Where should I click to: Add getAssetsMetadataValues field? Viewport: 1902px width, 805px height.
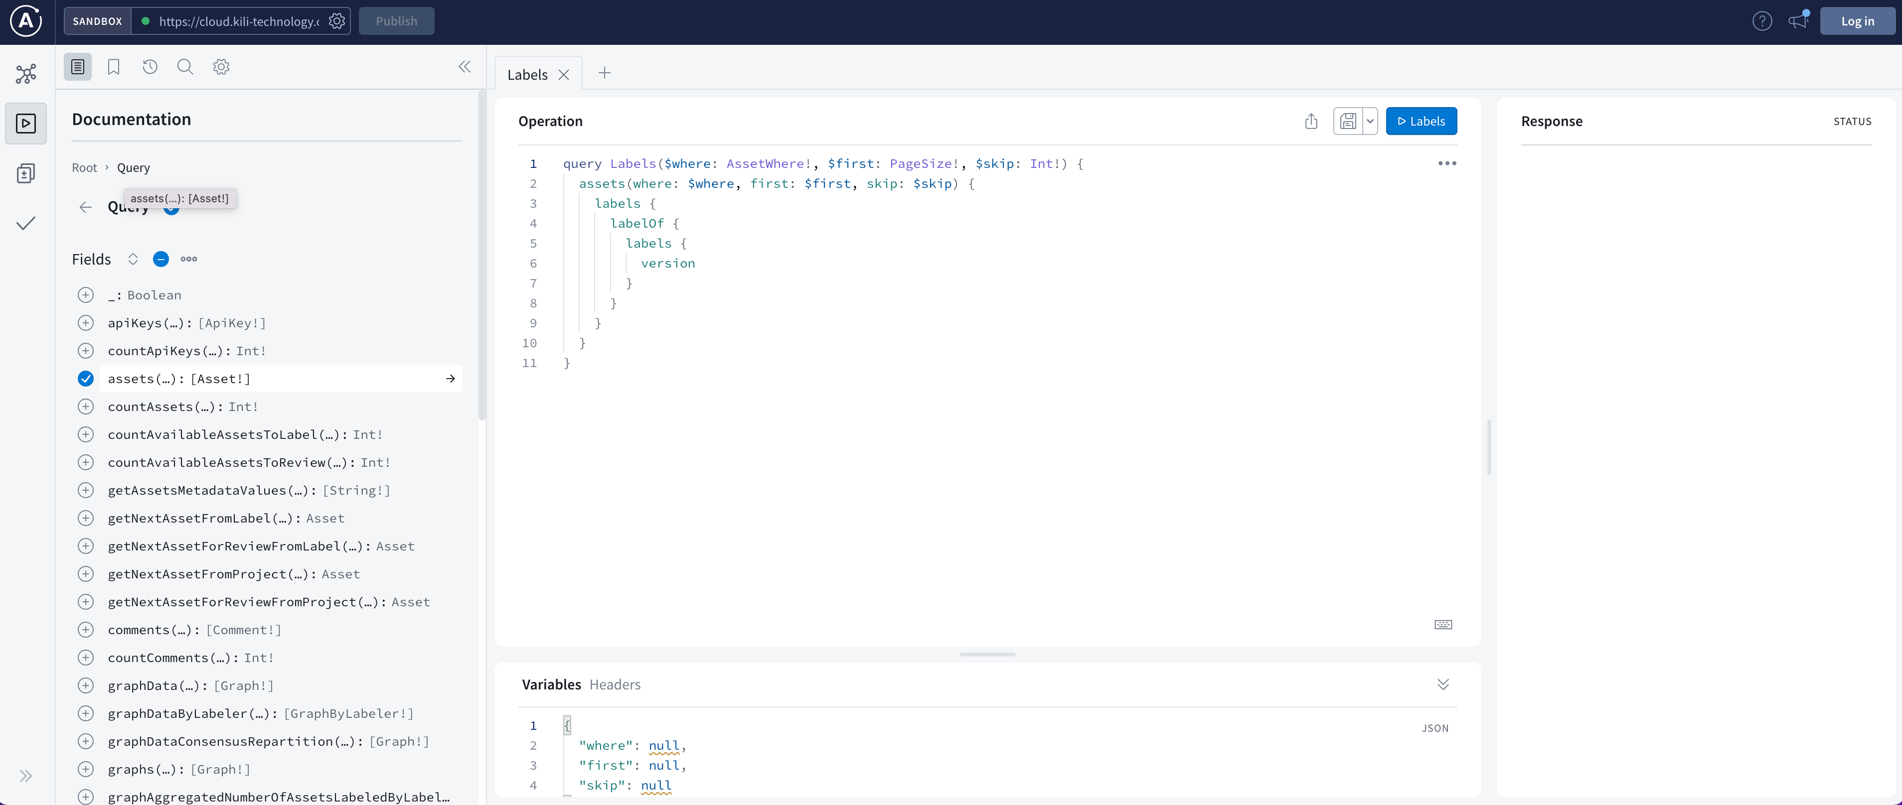[x=86, y=491]
